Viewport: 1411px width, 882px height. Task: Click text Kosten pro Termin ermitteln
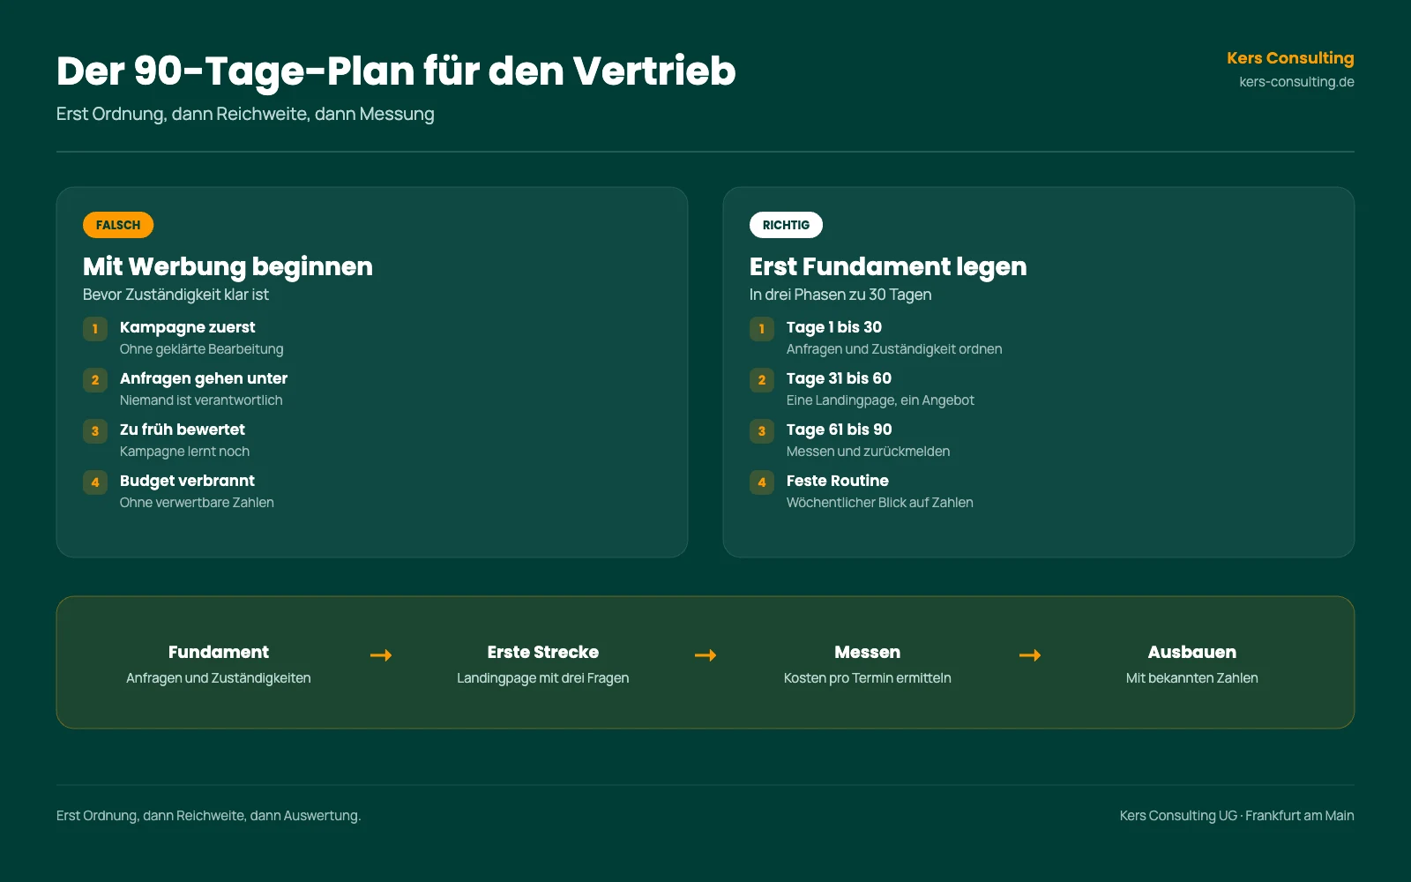pos(868,678)
